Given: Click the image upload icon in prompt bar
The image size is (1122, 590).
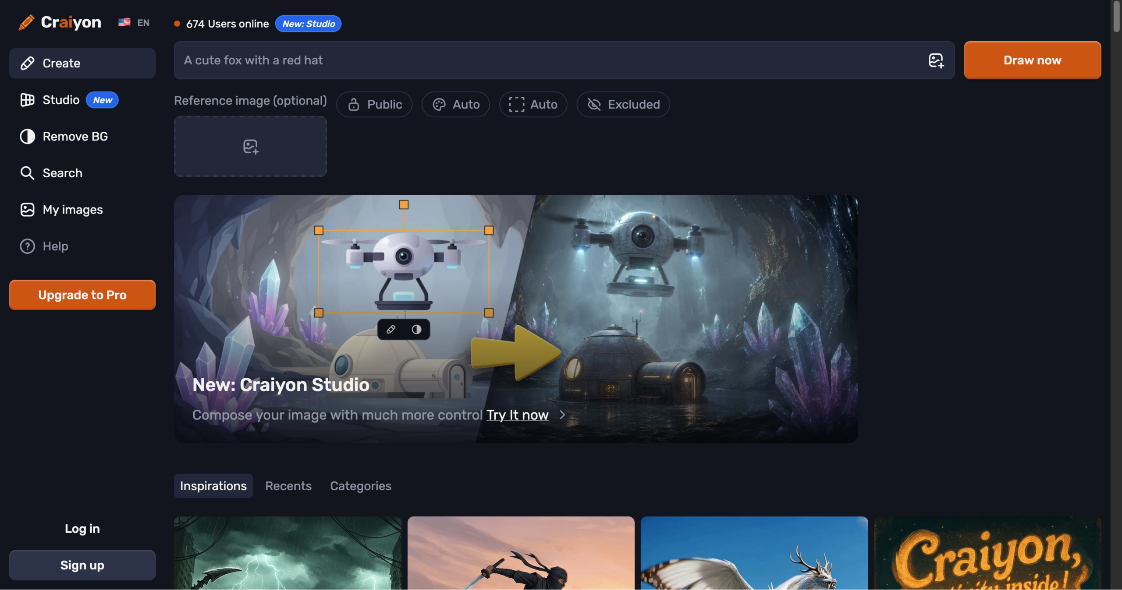Looking at the screenshot, I should pos(936,60).
